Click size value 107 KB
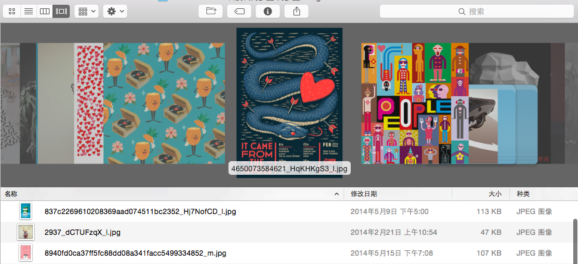 point(489,253)
